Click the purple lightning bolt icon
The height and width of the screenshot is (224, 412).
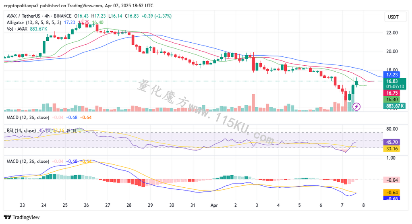pos(356,106)
